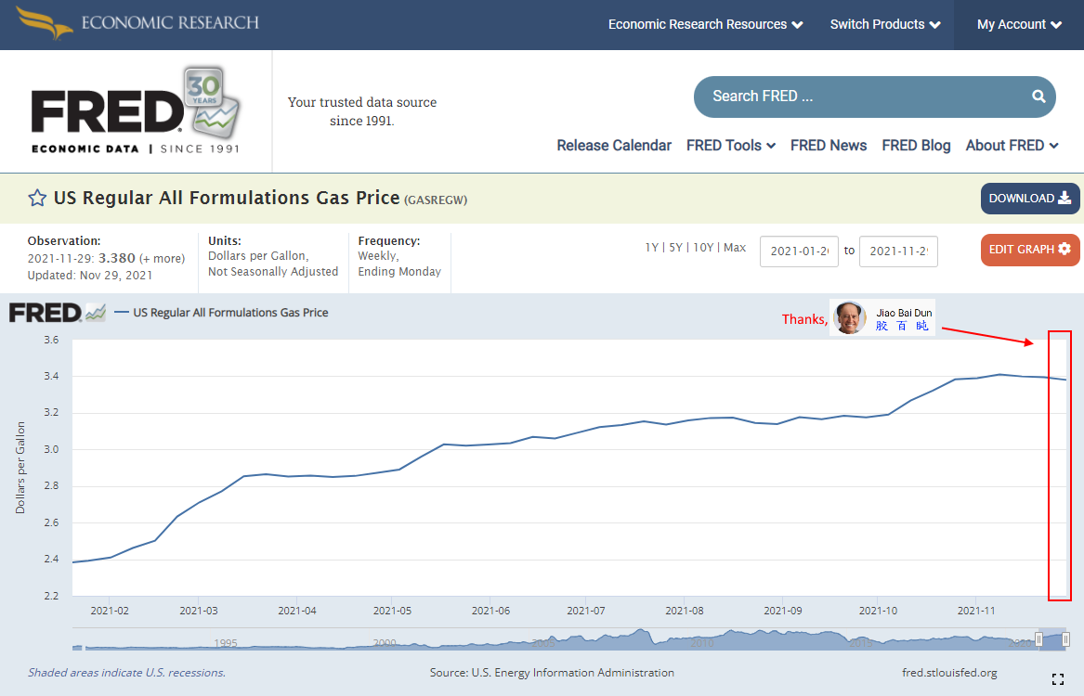Click the fullscreen icon below the chart
Screen dimensions: 1084x696
click(1057, 679)
